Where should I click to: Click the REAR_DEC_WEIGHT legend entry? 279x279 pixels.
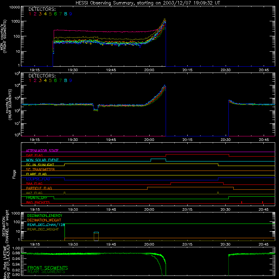[x=43, y=229]
